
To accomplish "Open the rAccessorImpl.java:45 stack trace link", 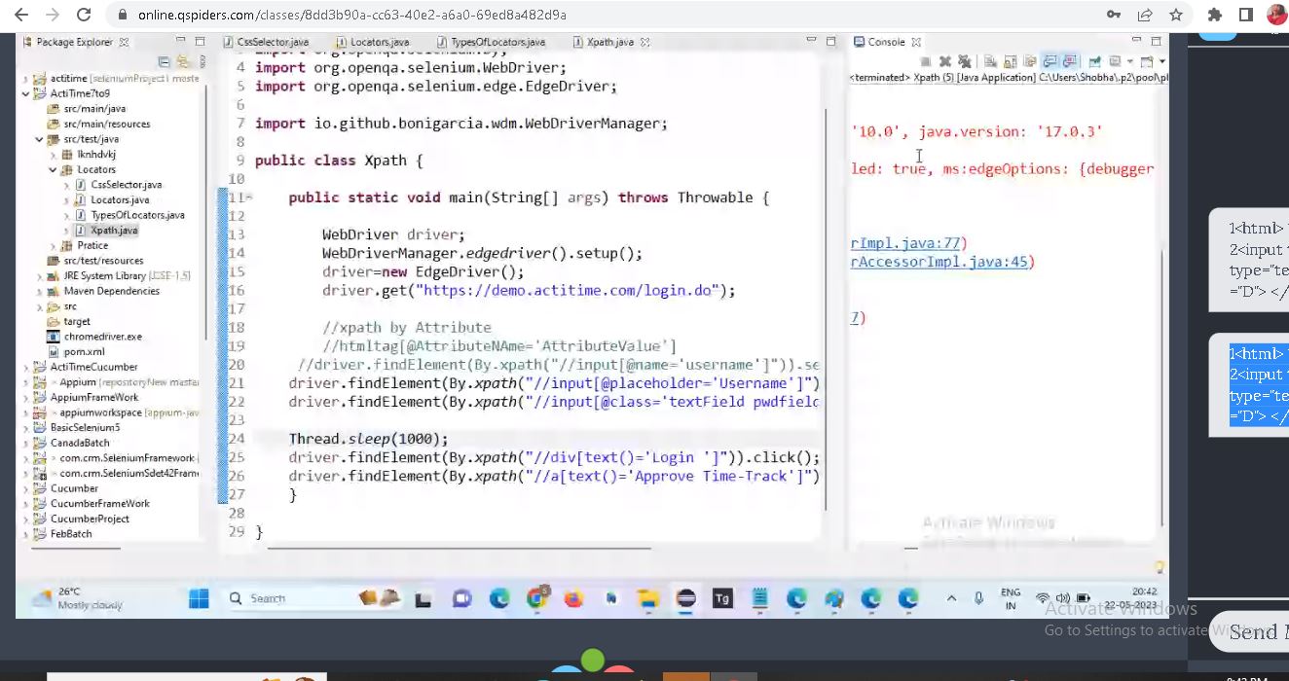I will point(941,262).
